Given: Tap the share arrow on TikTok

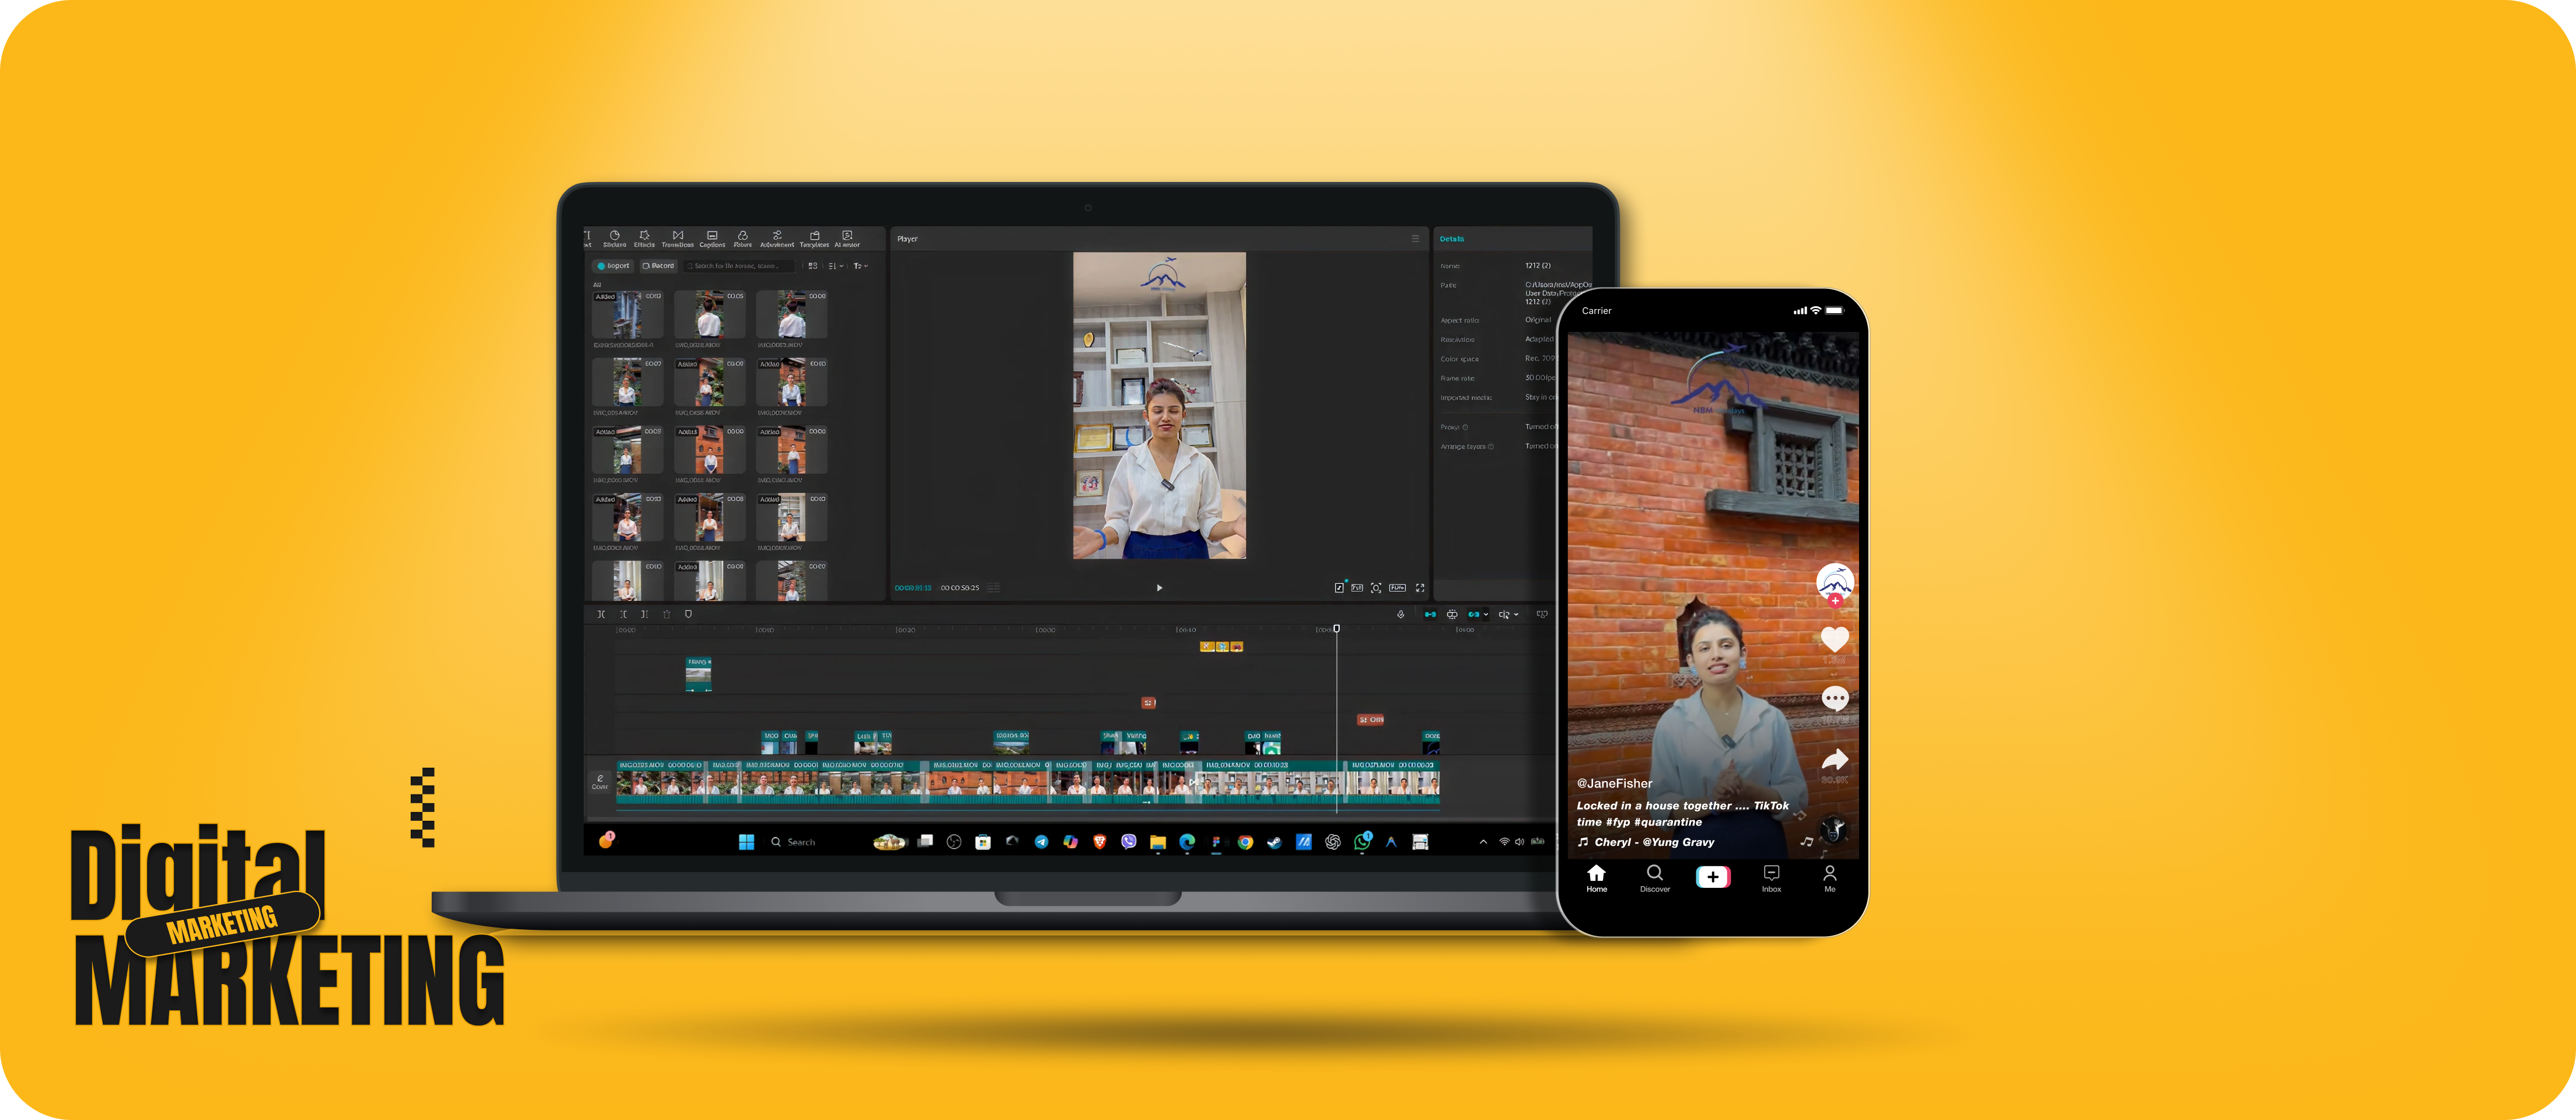Looking at the screenshot, I should pyautogui.click(x=1835, y=759).
